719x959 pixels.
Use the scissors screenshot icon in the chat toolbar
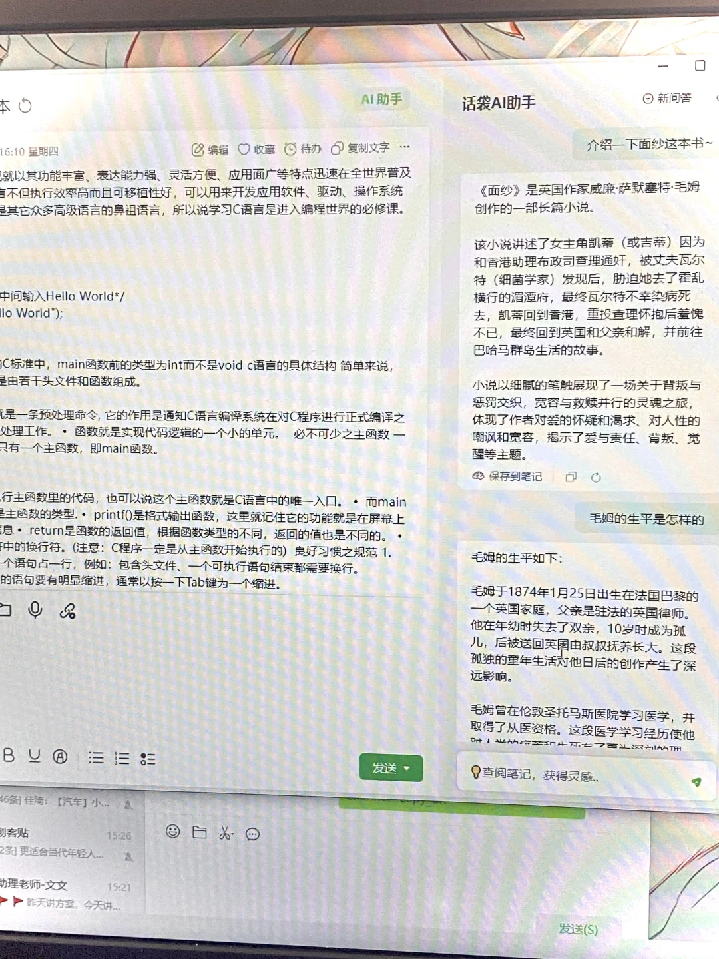[x=226, y=833]
